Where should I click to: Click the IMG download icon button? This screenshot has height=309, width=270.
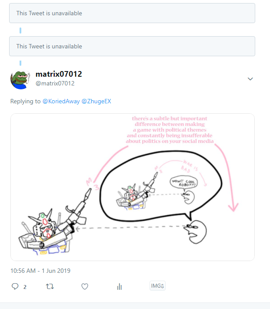point(158,286)
